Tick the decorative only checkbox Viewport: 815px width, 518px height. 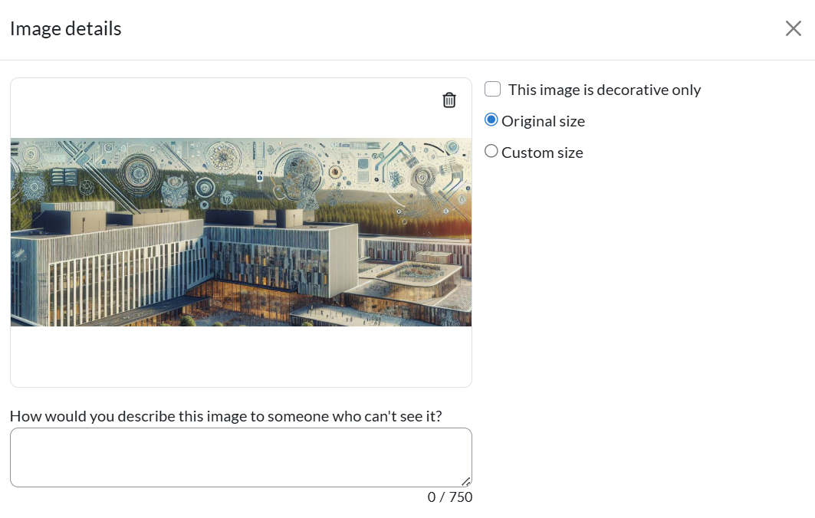493,90
